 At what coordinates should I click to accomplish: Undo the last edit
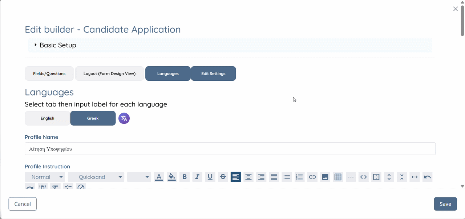tap(427, 177)
